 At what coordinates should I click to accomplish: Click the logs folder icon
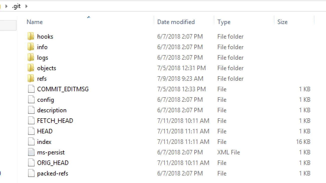click(31, 58)
